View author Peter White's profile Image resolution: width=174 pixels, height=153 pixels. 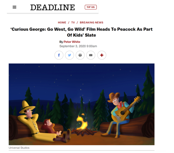(72, 42)
